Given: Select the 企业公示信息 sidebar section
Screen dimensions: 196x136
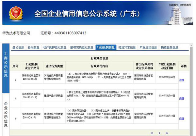Looking at the screenshot, I should pyautogui.click(x=6, y=114).
